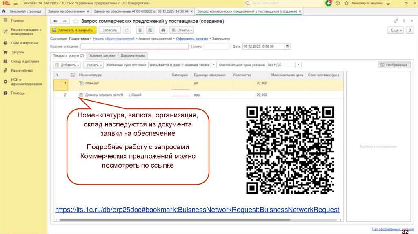Click the Записать button
The height and width of the screenshot is (234, 418).
(x=109, y=30)
